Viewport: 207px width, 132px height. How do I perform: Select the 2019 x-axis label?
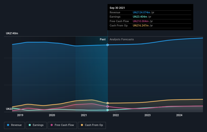coord(20,115)
